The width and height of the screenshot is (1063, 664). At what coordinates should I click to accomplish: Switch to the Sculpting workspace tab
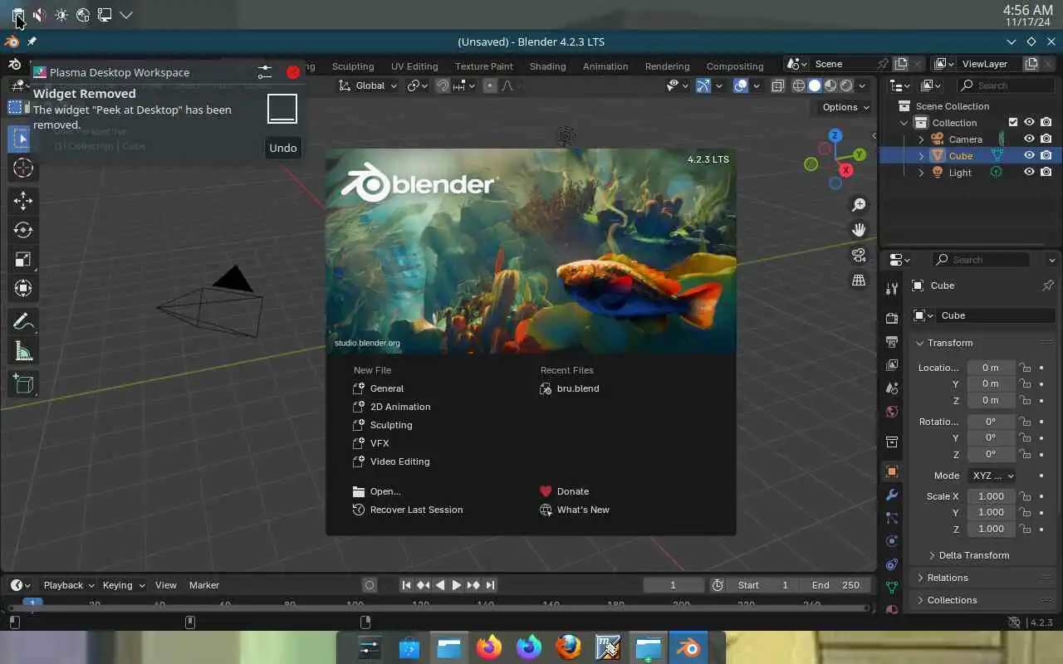pyautogui.click(x=353, y=66)
